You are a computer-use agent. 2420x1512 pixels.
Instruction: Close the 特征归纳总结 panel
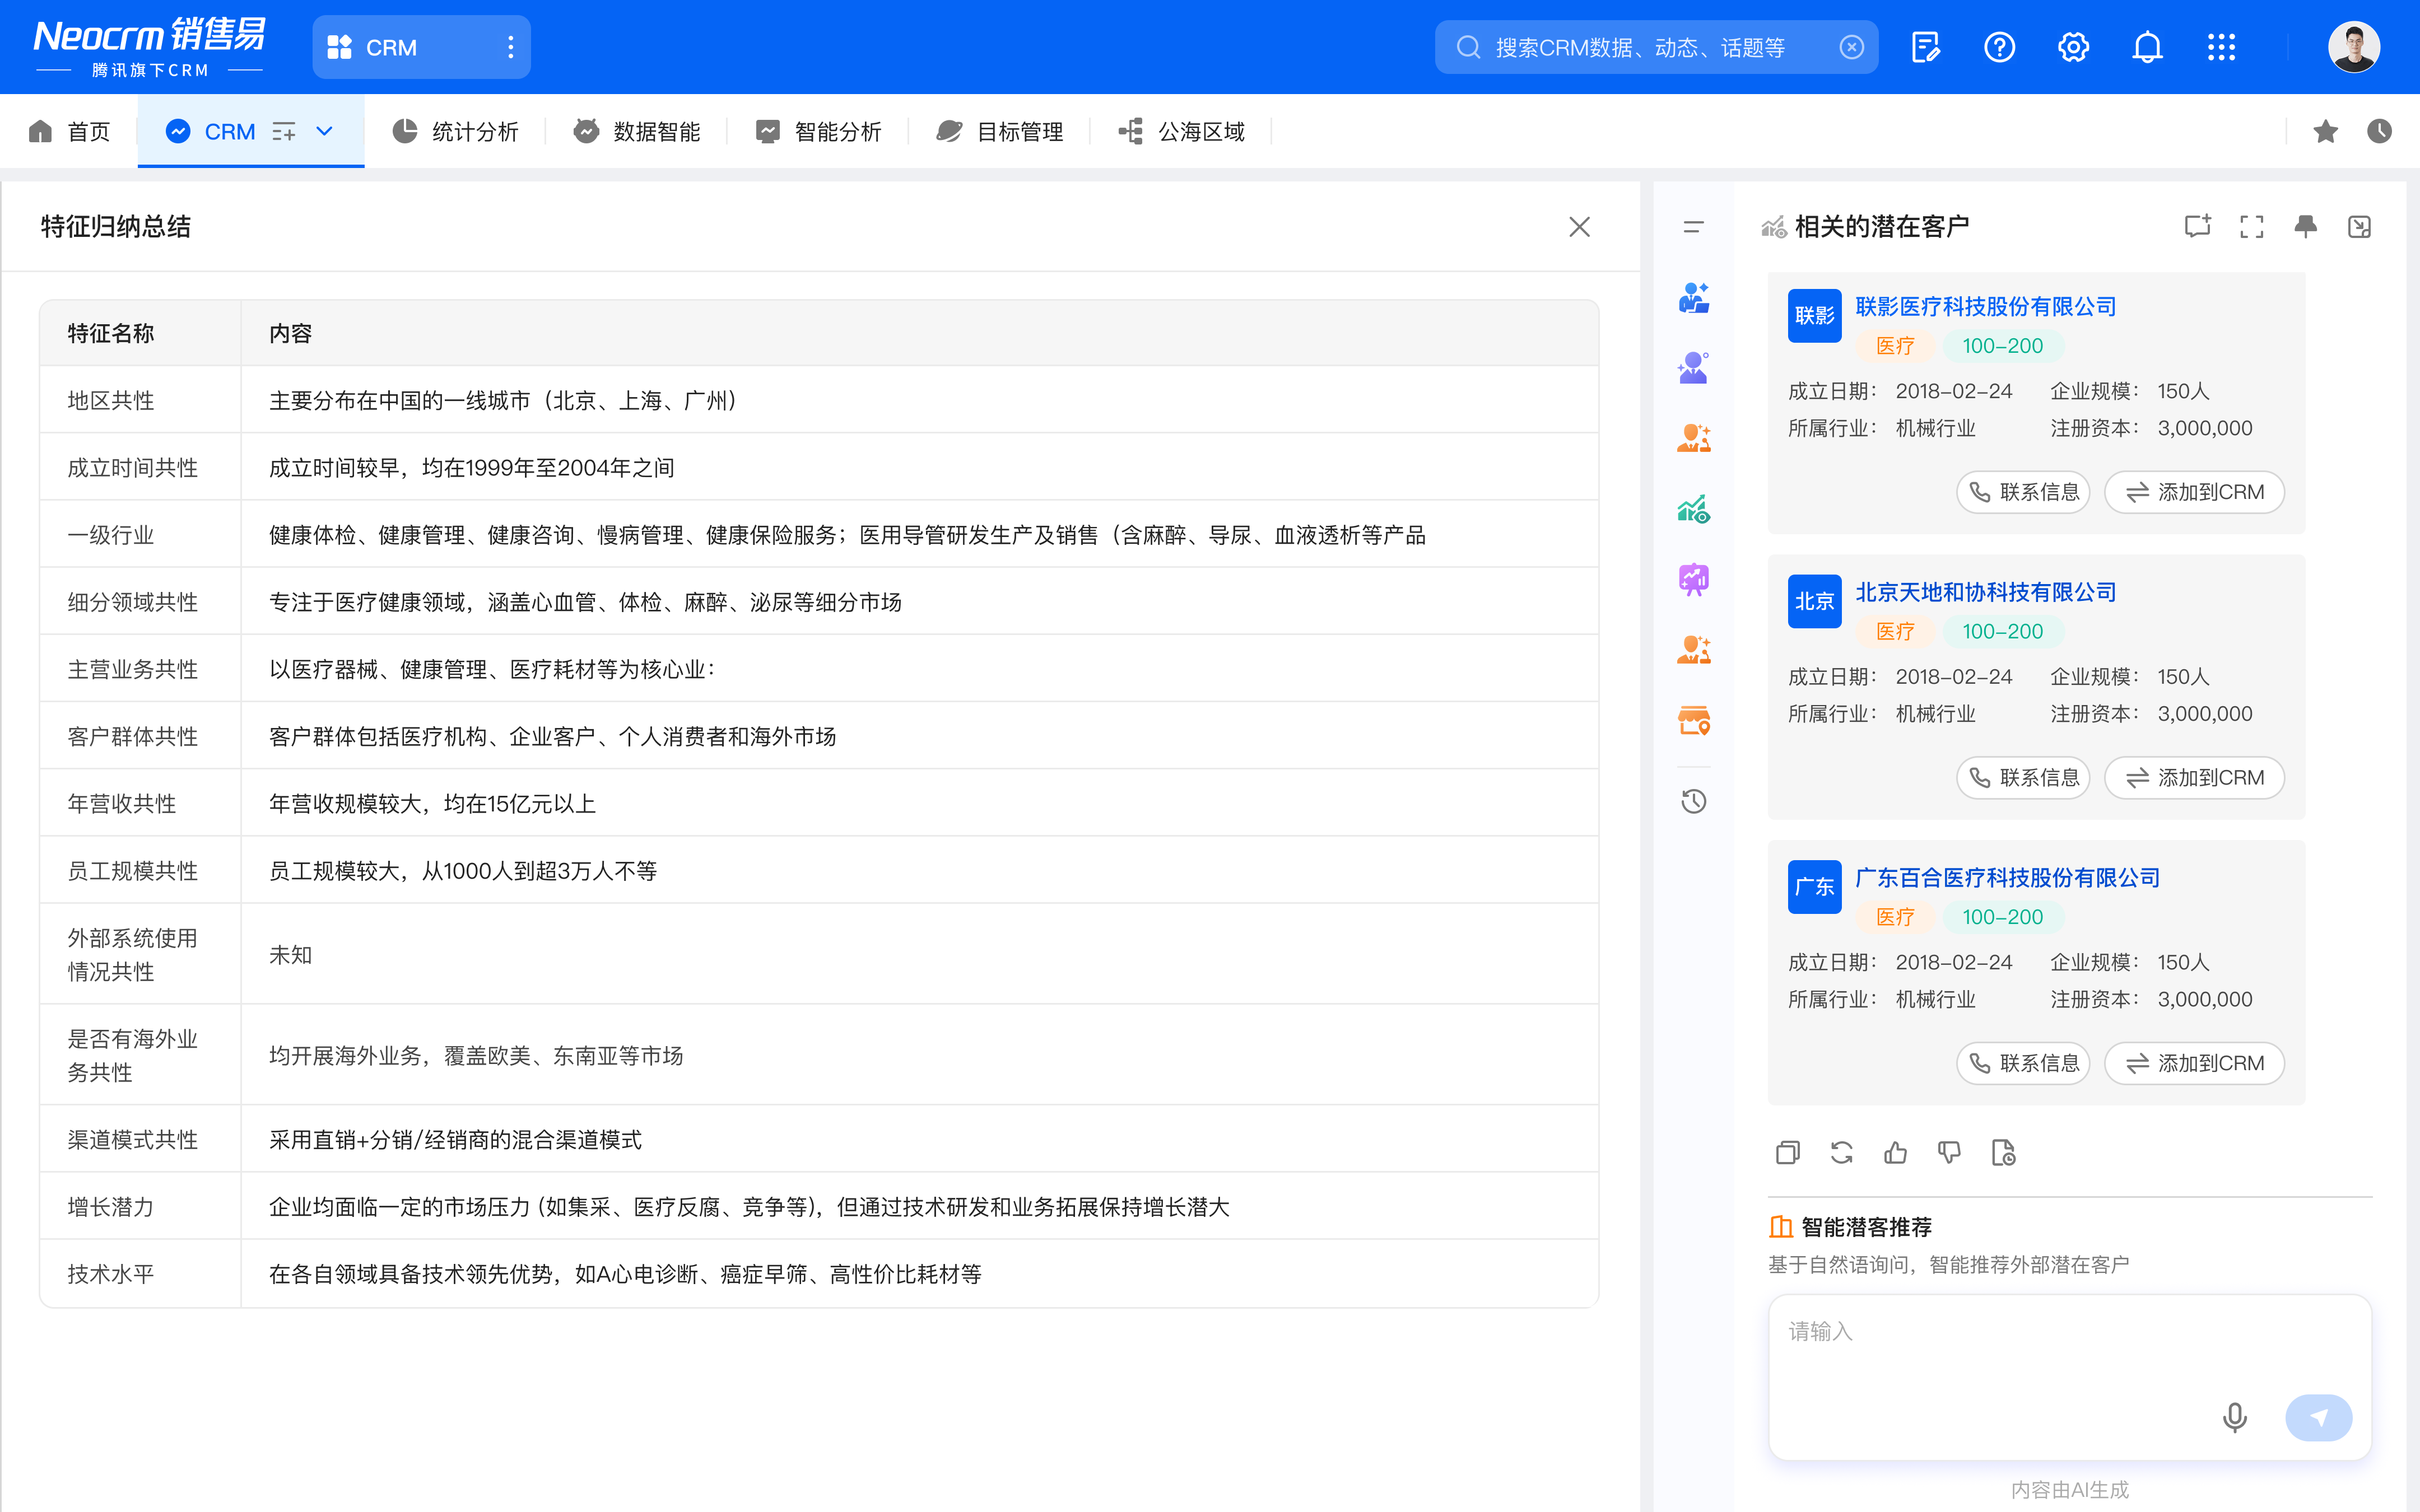click(x=1579, y=227)
